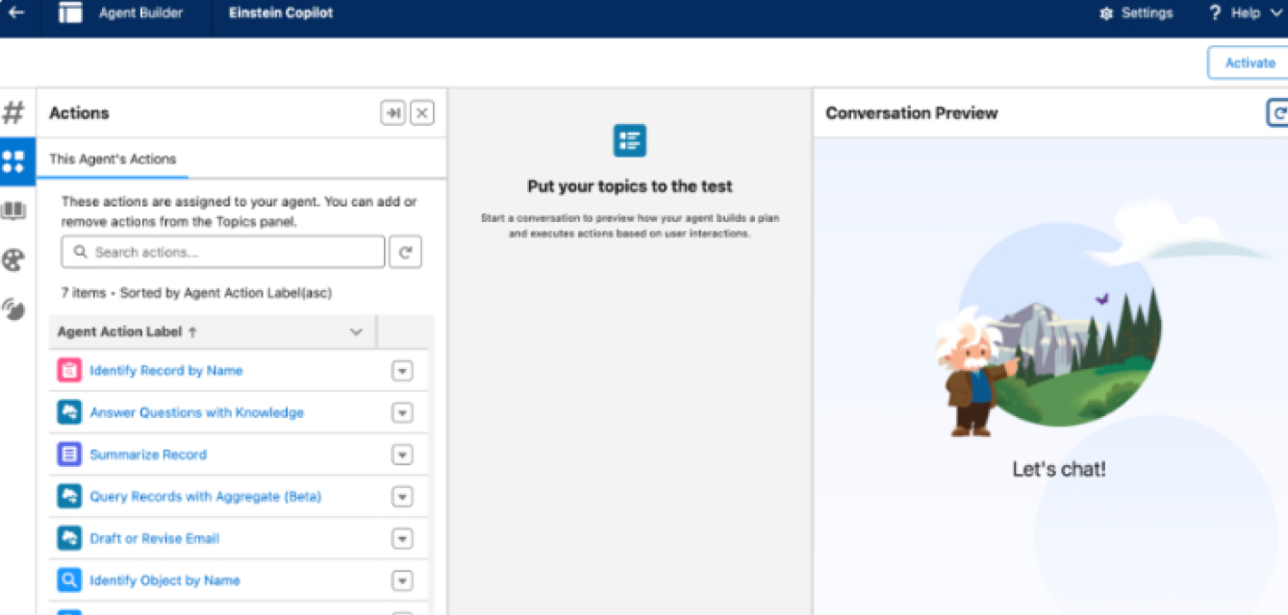Screen dimensions: 1288x615
Task: Click the Draft or Revise Email icon
Action: (x=69, y=538)
